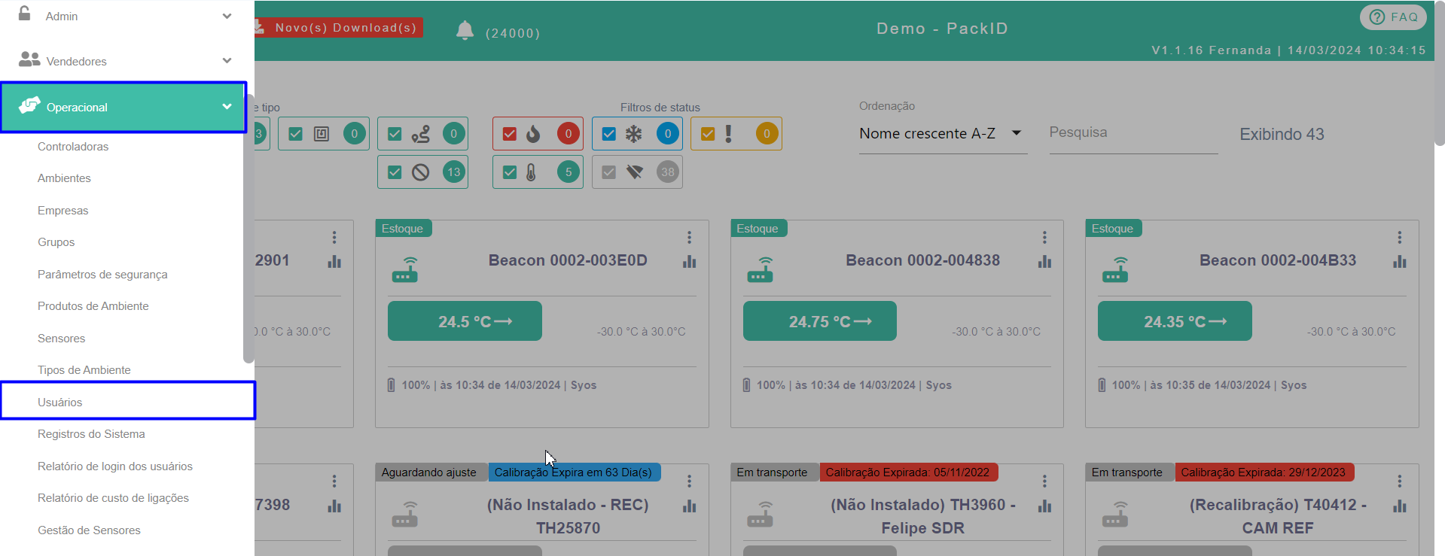The width and height of the screenshot is (1445, 556).
Task: Click the Beacon 0002-004B33 router icon
Action: [x=1115, y=270]
